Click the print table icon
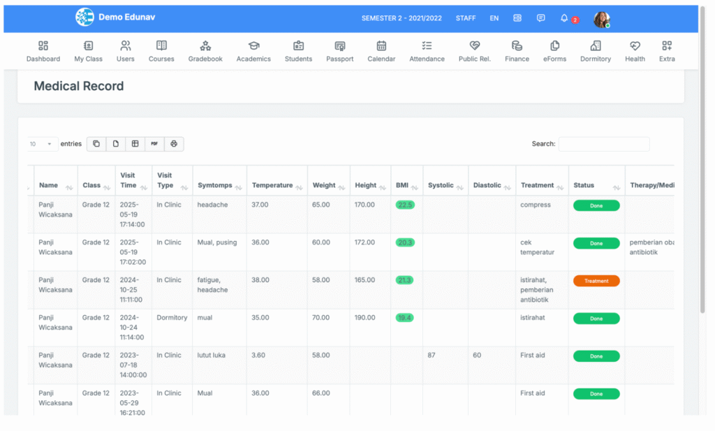The width and height of the screenshot is (715, 431). coord(174,144)
